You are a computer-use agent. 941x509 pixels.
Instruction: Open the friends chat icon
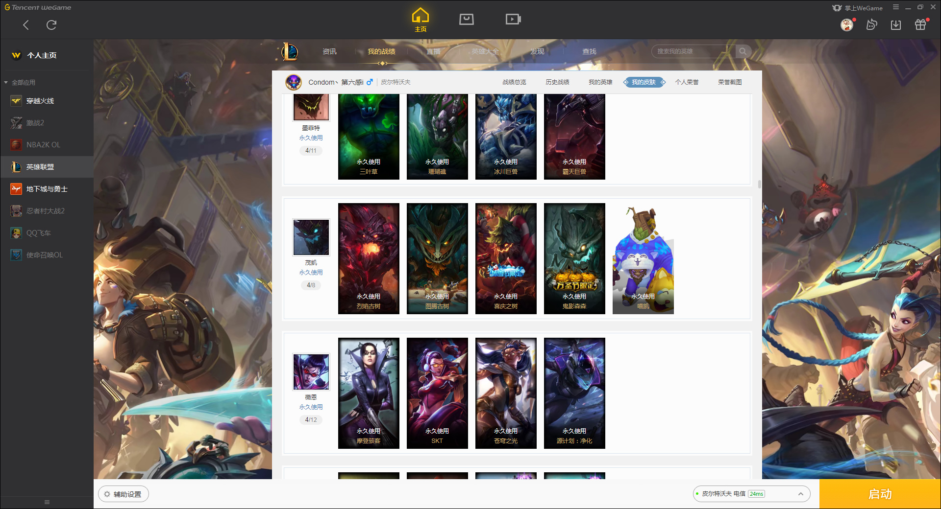coord(871,24)
